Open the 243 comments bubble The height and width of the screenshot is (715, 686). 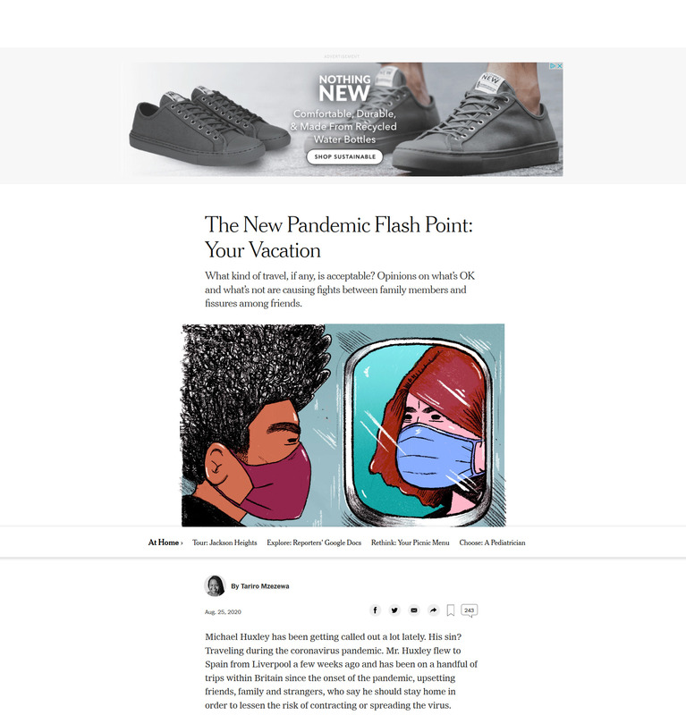470,610
